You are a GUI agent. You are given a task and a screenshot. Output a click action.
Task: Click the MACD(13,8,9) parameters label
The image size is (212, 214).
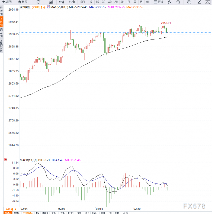(29, 160)
